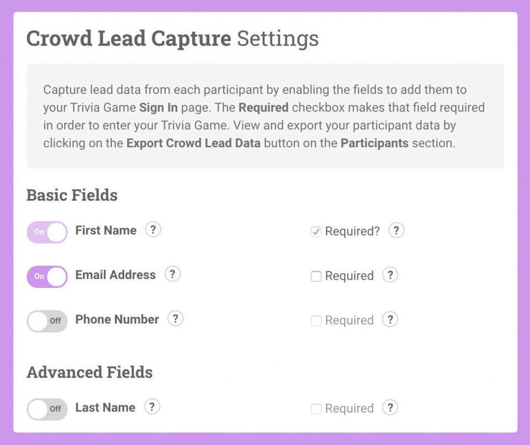Image resolution: width=530 pixels, height=445 pixels.
Task: Open help for Phone Number Required checkbox
Action: click(x=390, y=319)
